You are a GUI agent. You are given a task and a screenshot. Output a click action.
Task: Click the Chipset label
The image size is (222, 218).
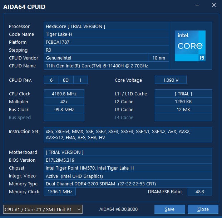tap(16, 168)
